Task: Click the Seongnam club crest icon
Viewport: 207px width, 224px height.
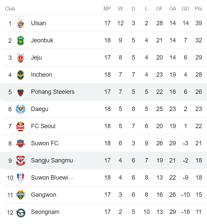Action: pos(21,212)
